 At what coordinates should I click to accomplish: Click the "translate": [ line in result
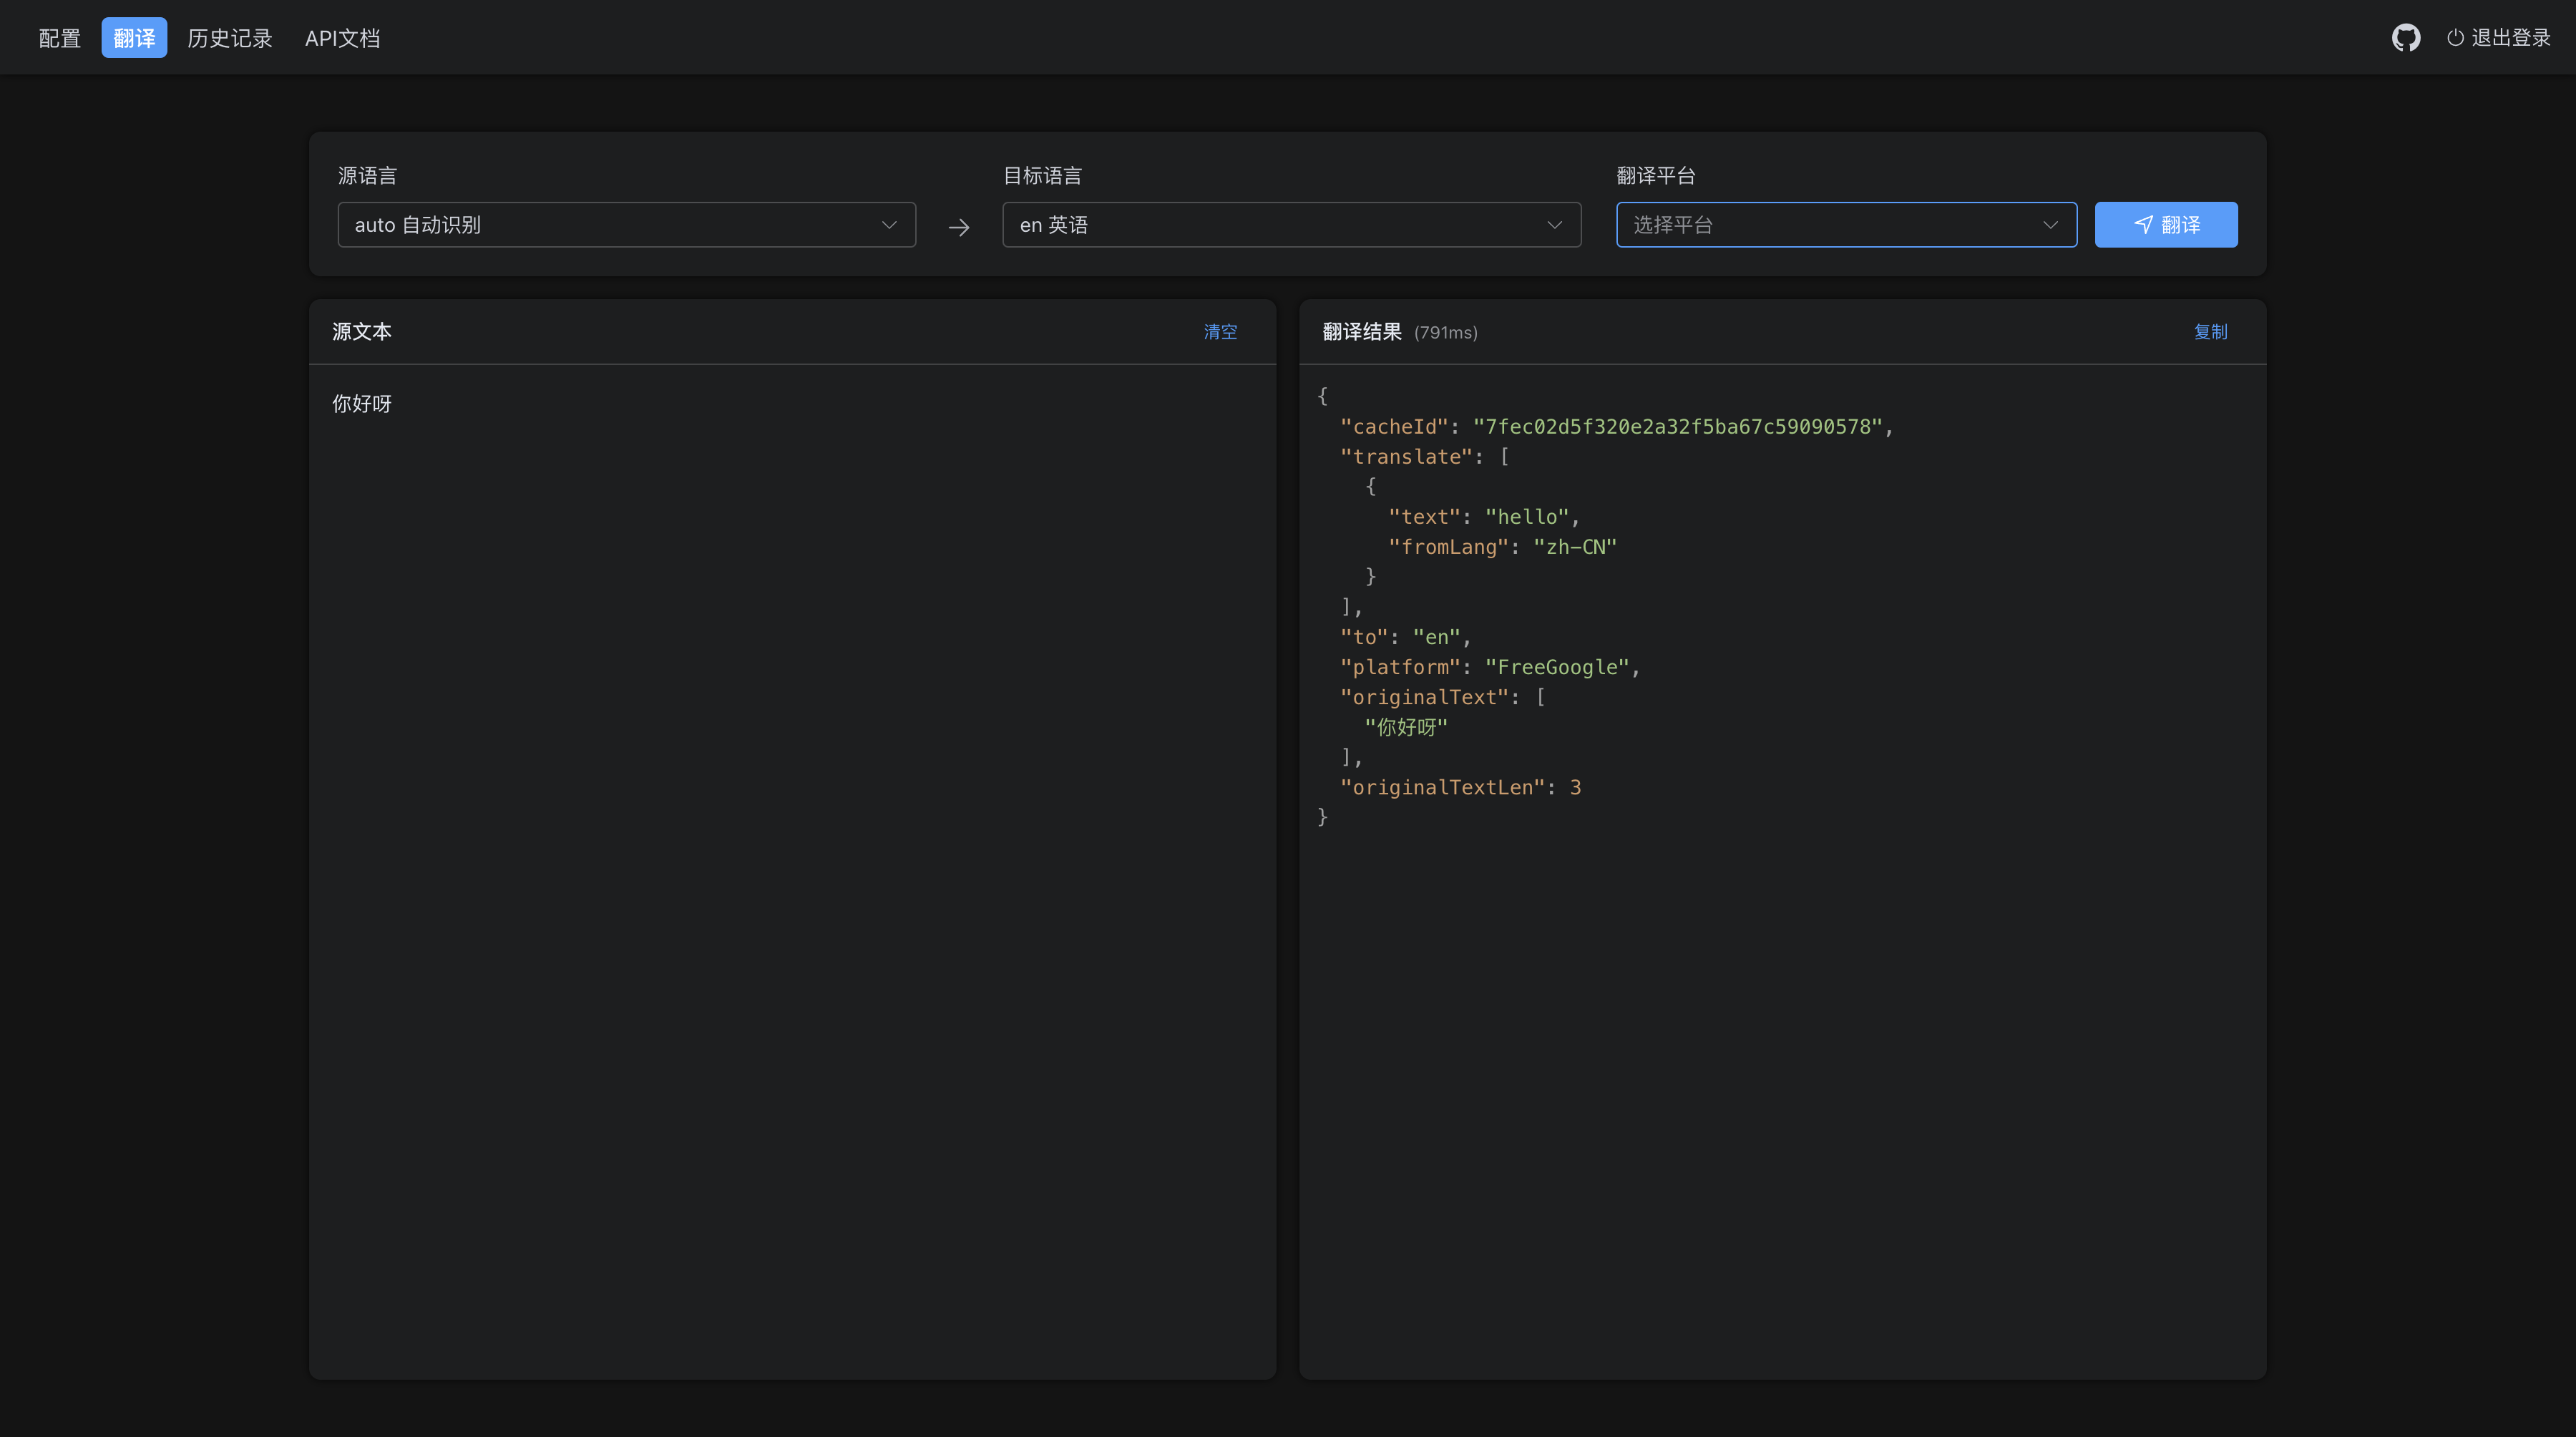point(1424,457)
